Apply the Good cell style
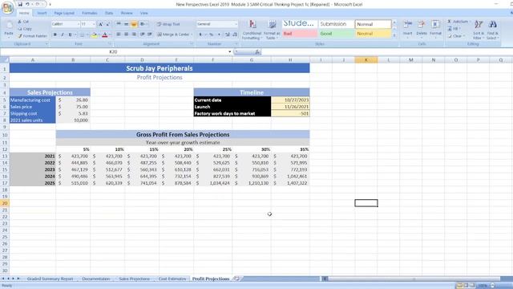513x289 pixels. click(336, 34)
